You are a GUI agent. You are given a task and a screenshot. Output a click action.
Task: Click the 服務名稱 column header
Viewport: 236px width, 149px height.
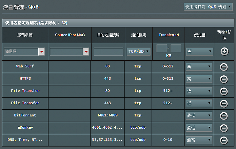25,35
